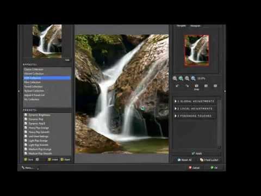Open the Menu... button at bottom left
This screenshot has height=196, width=261.
point(30,168)
